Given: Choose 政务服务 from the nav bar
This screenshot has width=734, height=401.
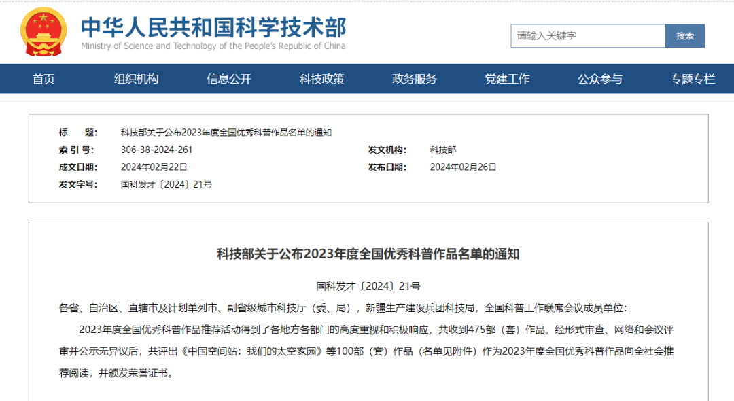Looking at the screenshot, I should (x=415, y=79).
